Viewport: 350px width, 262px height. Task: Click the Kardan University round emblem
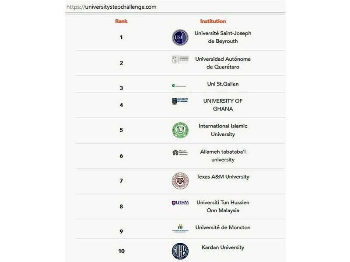[x=180, y=251]
